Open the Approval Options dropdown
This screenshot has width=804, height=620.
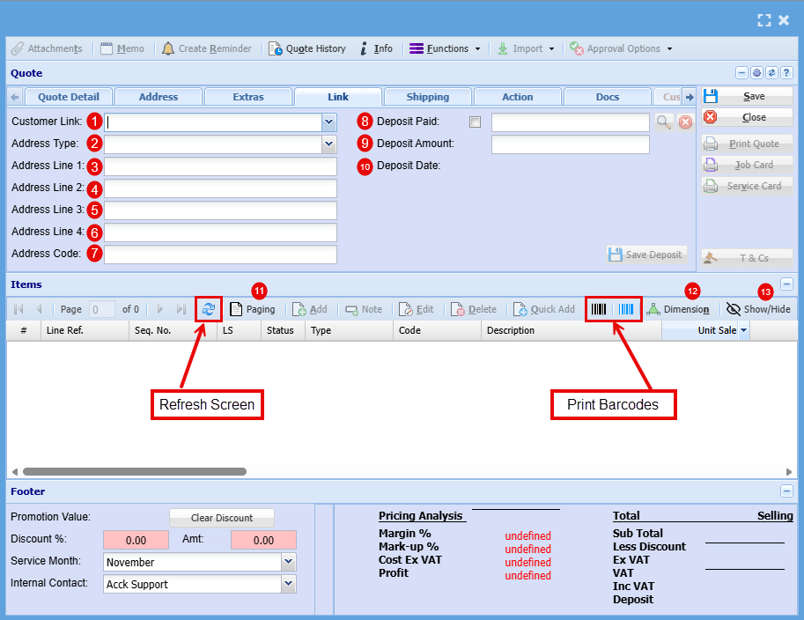621,48
